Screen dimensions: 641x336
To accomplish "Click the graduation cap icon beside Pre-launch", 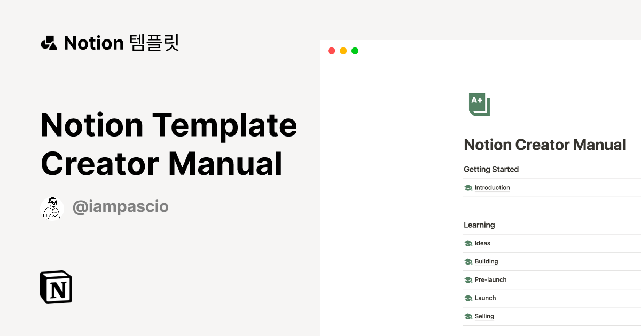I will tap(468, 280).
